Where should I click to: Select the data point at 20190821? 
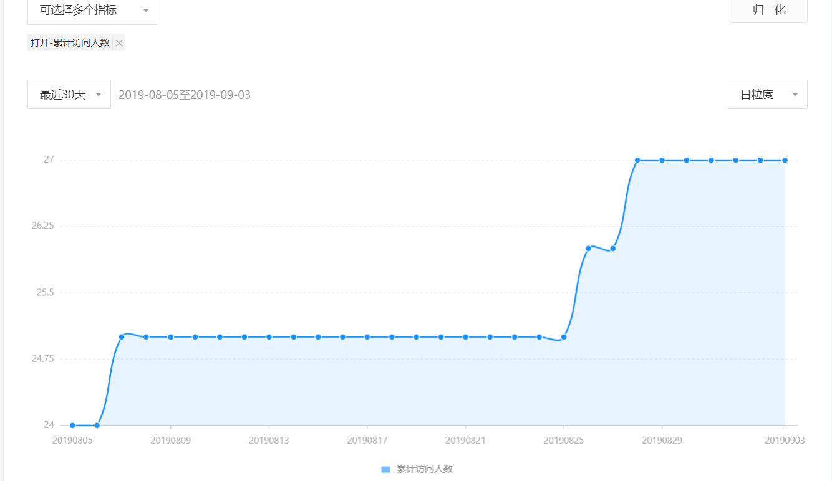click(465, 337)
